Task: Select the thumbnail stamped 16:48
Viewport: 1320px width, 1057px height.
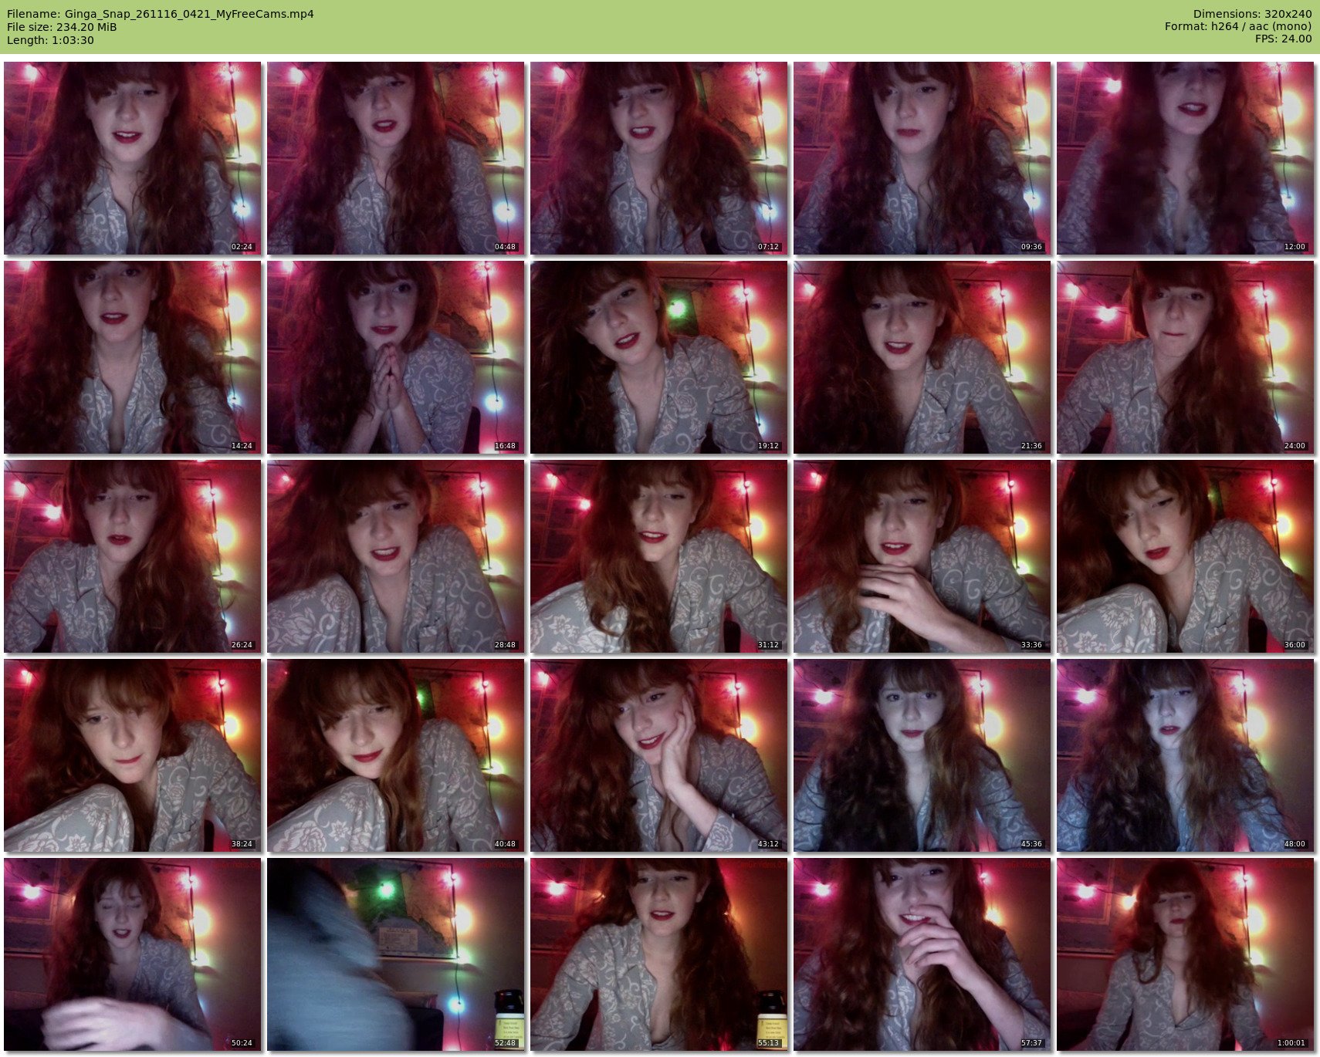Action: coord(395,357)
